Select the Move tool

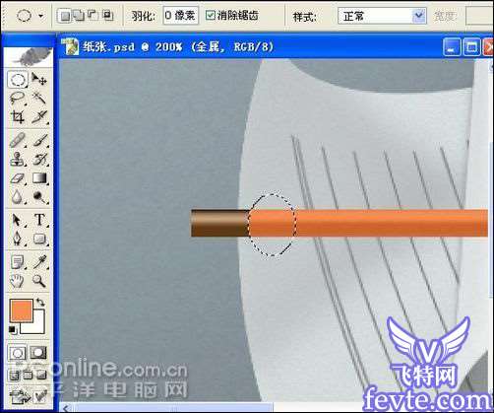39,79
